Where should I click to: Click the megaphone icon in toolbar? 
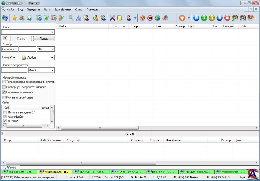(x=165, y=18)
